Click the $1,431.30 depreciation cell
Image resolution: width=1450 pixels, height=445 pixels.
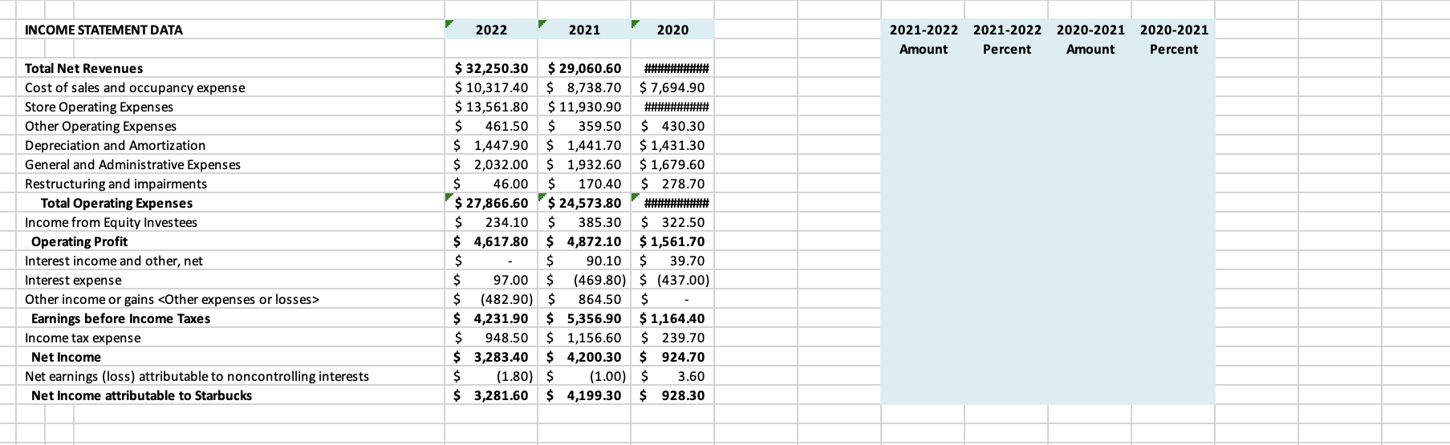coord(672,145)
